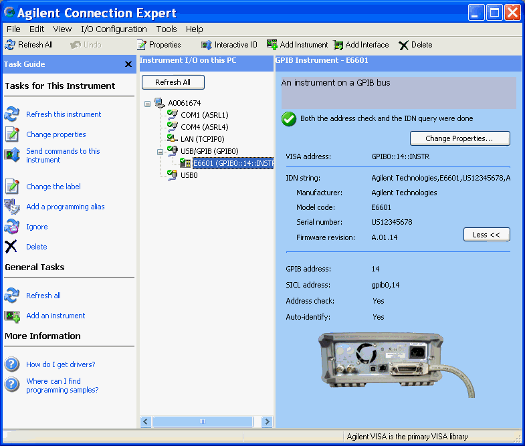Click the Refresh this instrument icon
The image size is (525, 446).
pos(12,114)
